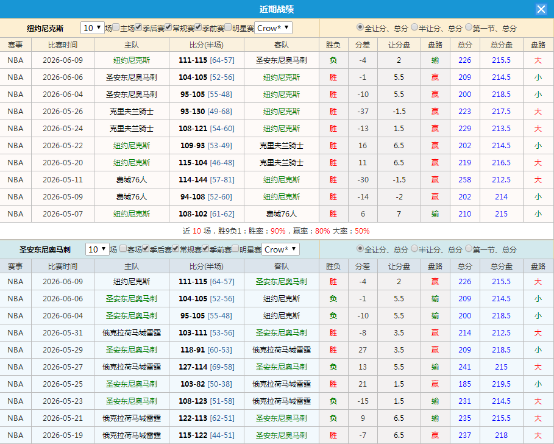Select 全让分、总分 radio in 纽约尼克斯 section

point(360,27)
